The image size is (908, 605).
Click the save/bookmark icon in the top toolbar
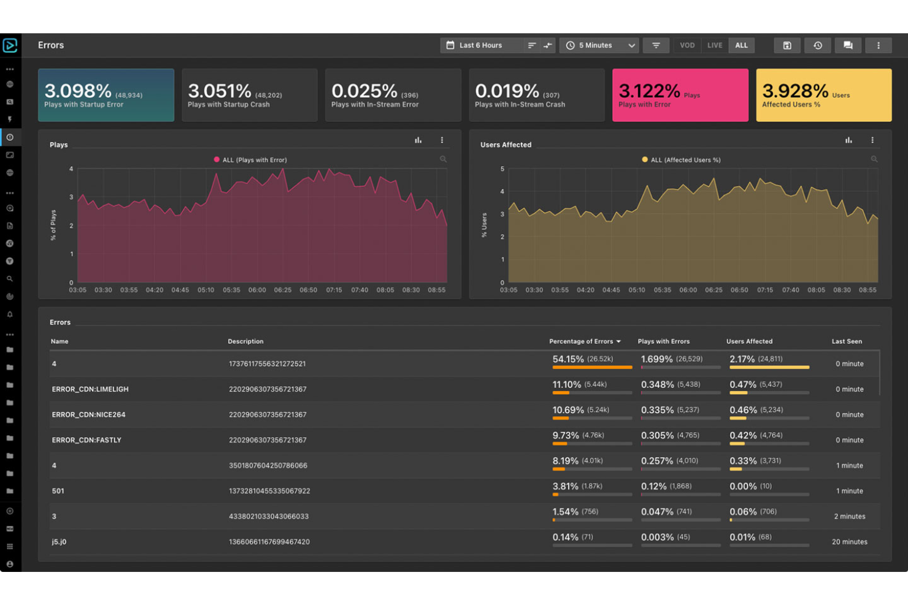point(787,45)
